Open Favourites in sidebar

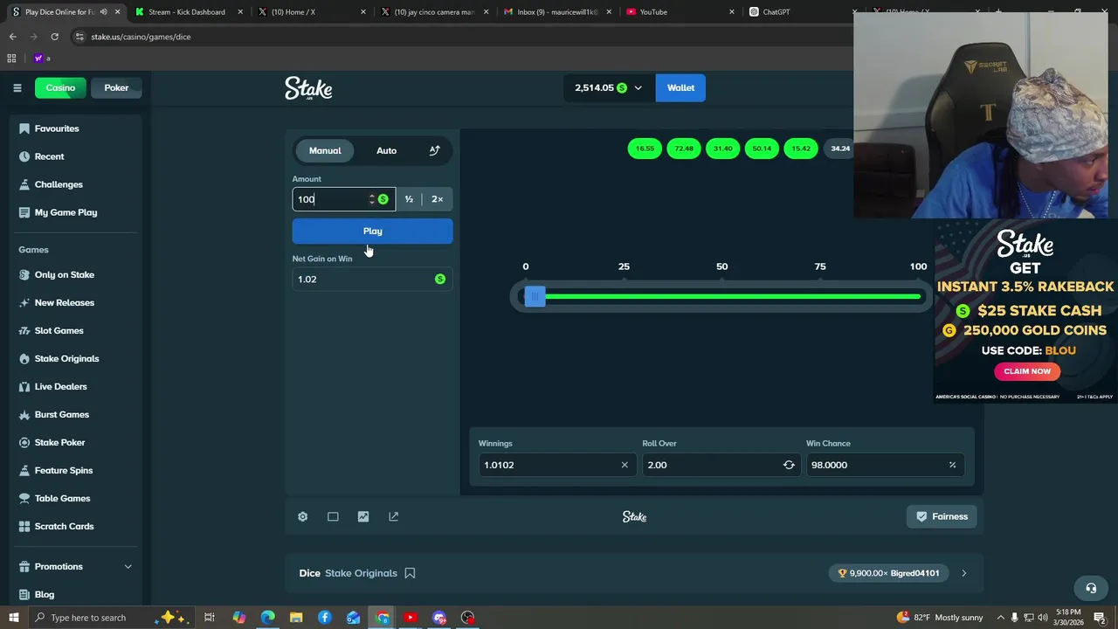click(x=75, y=128)
